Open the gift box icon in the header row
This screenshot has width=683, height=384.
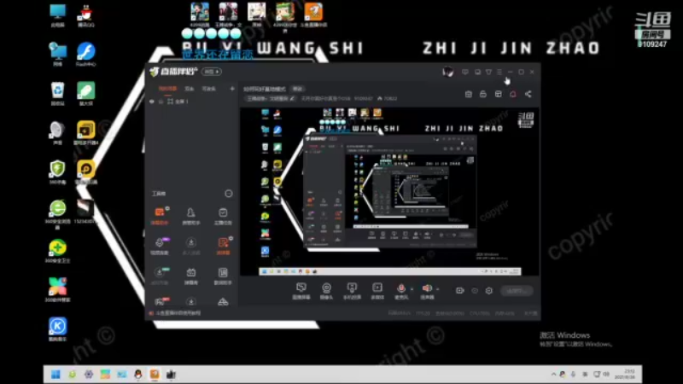(468, 94)
